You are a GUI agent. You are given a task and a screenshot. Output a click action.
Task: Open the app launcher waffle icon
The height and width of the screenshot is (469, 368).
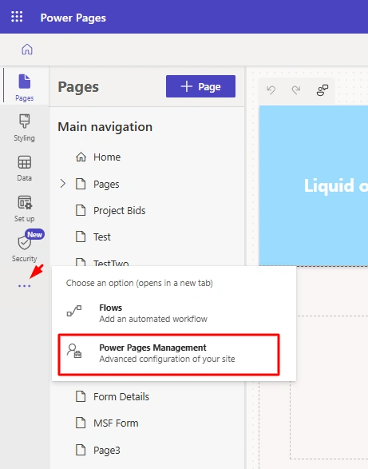[17, 17]
